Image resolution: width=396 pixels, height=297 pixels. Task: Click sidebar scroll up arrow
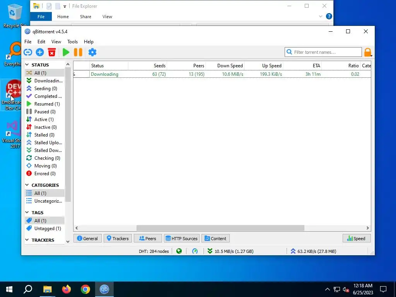tap(68, 65)
